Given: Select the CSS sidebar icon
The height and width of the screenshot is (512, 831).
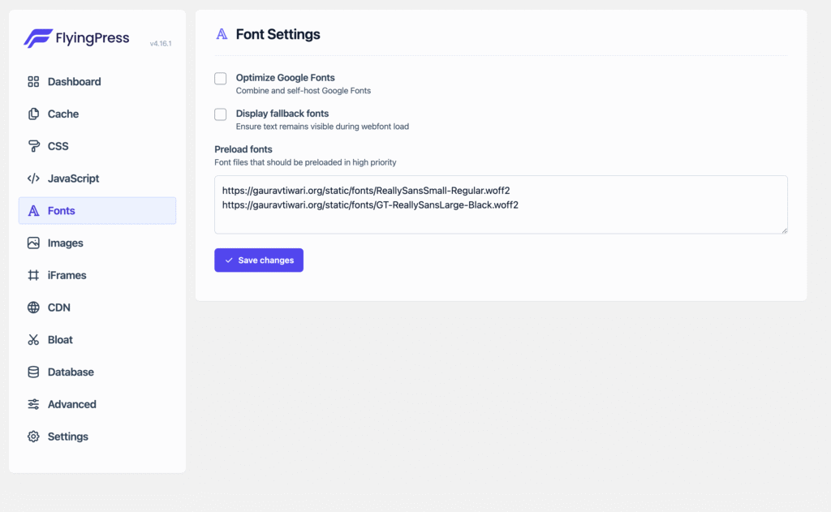Looking at the screenshot, I should coord(32,146).
